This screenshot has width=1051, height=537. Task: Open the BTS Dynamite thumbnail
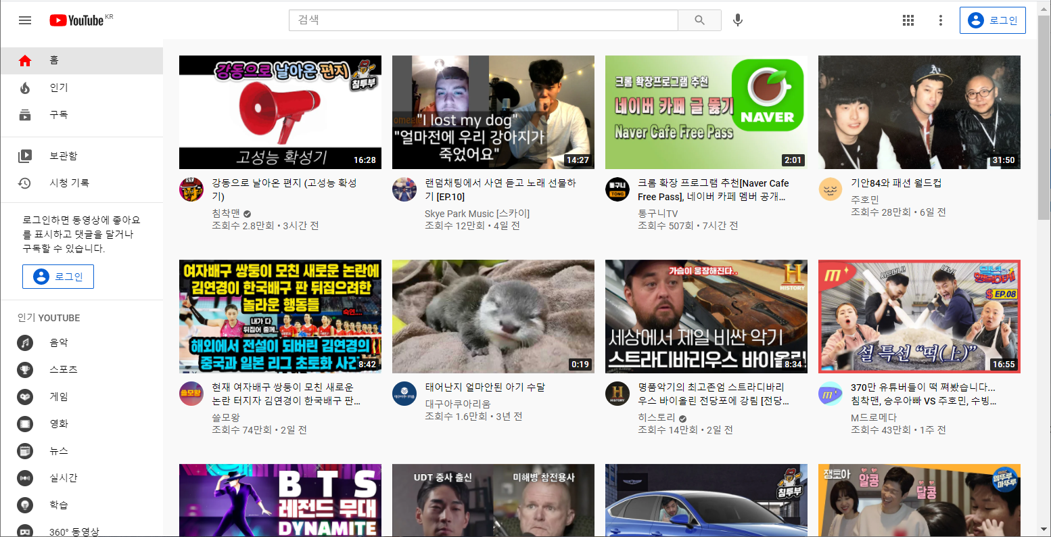coord(280,500)
